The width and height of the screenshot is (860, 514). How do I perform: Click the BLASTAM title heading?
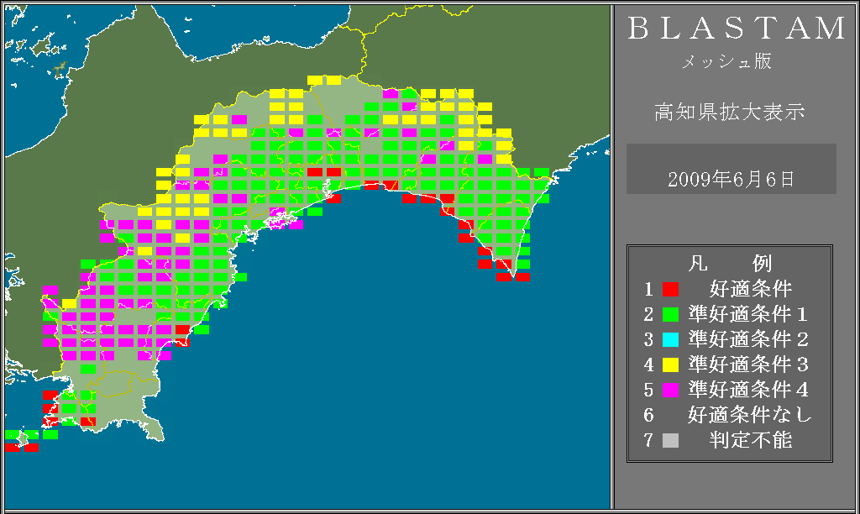click(x=737, y=29)
